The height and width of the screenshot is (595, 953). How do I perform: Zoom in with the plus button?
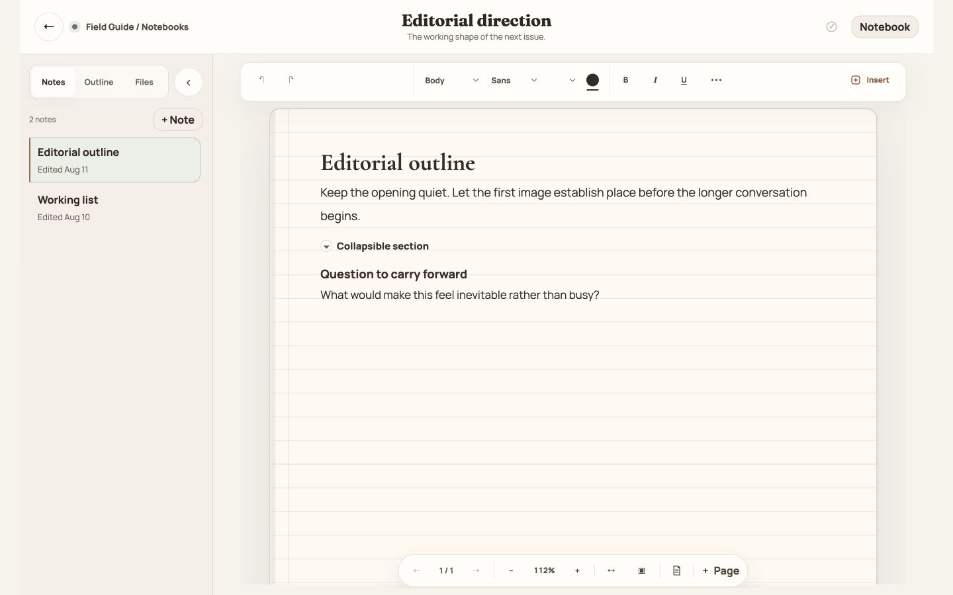[577, 571]
